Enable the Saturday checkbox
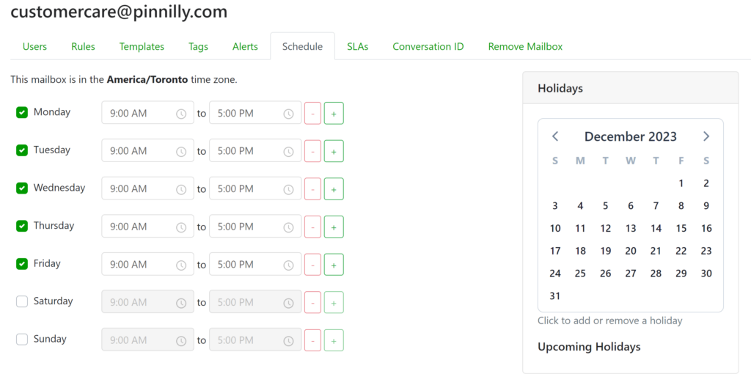 coord(22,301)
